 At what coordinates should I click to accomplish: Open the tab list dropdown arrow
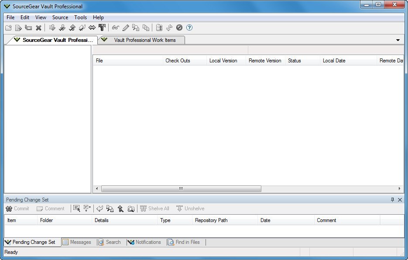pyautogui.click(x=398, y=40)
